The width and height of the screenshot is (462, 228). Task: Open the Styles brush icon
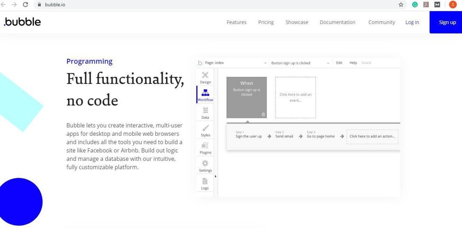pyautogui.click(x=205, y=128)
